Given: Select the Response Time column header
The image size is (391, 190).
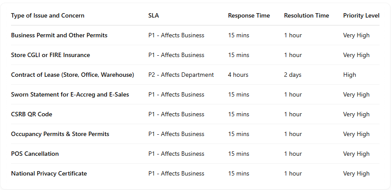Looking at the screenshot, I should (249, 15).
